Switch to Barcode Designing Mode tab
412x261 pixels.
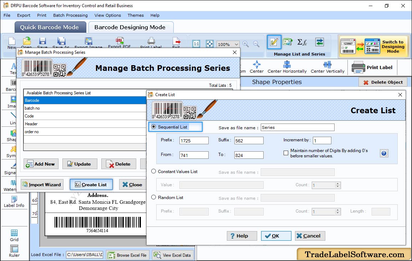click(131, 27)
